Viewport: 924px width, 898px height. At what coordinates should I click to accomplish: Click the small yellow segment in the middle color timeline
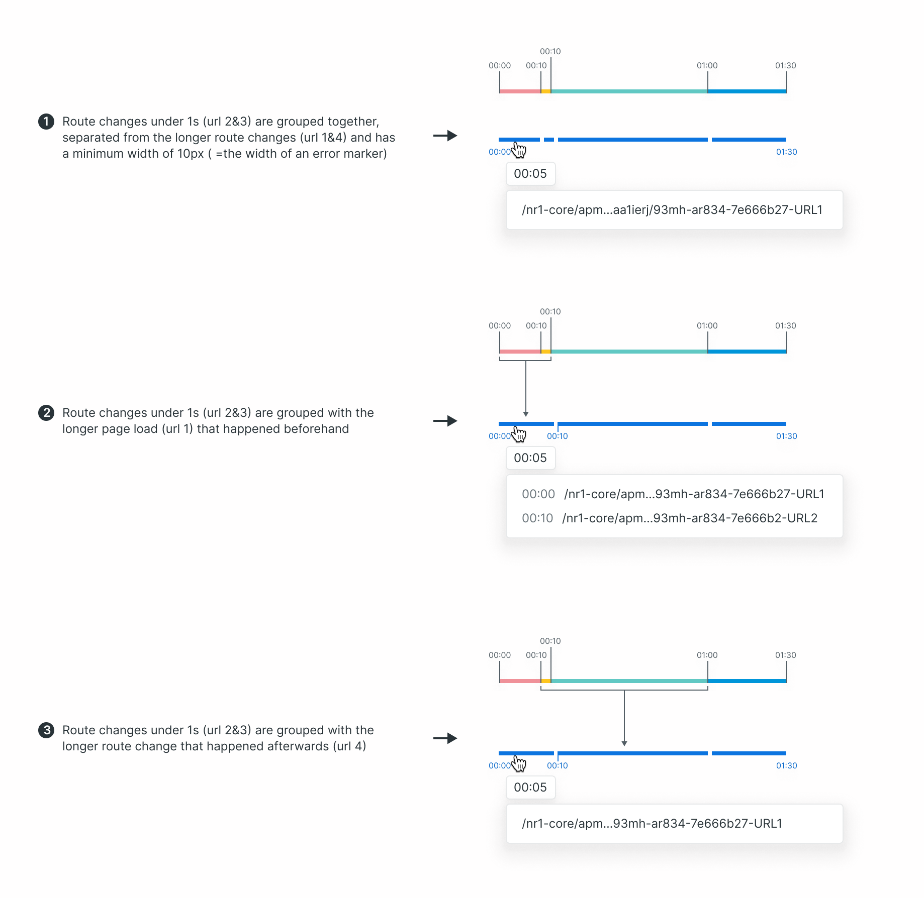[546, 352]
